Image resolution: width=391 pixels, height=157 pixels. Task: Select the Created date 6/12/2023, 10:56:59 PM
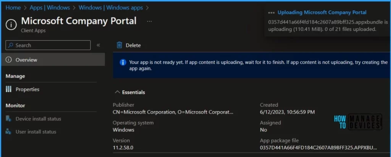pyautogui.click(x=287, y=112)
